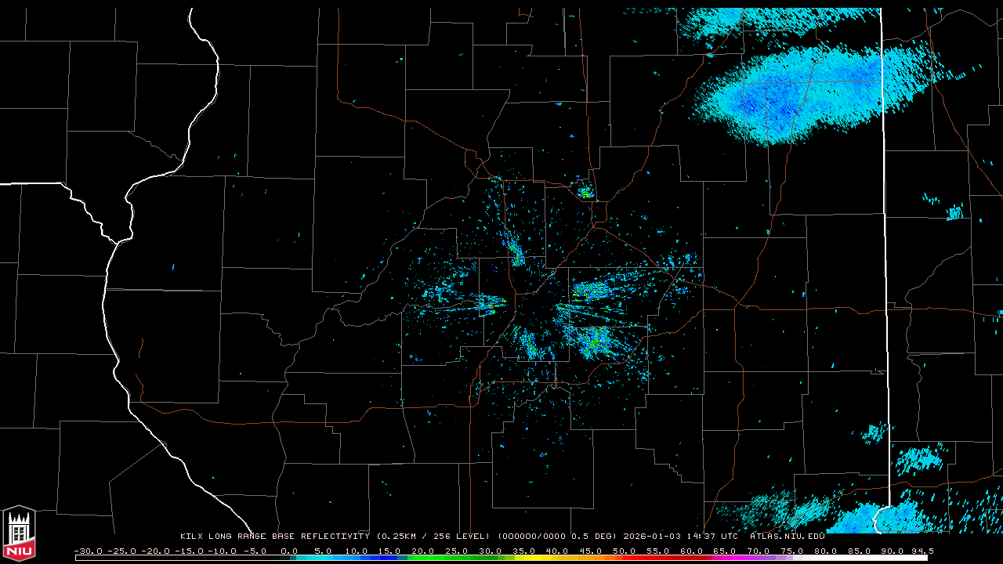Click the 20.0 dBZ scale label
The image size is (1003, 564).
(424, 551)
